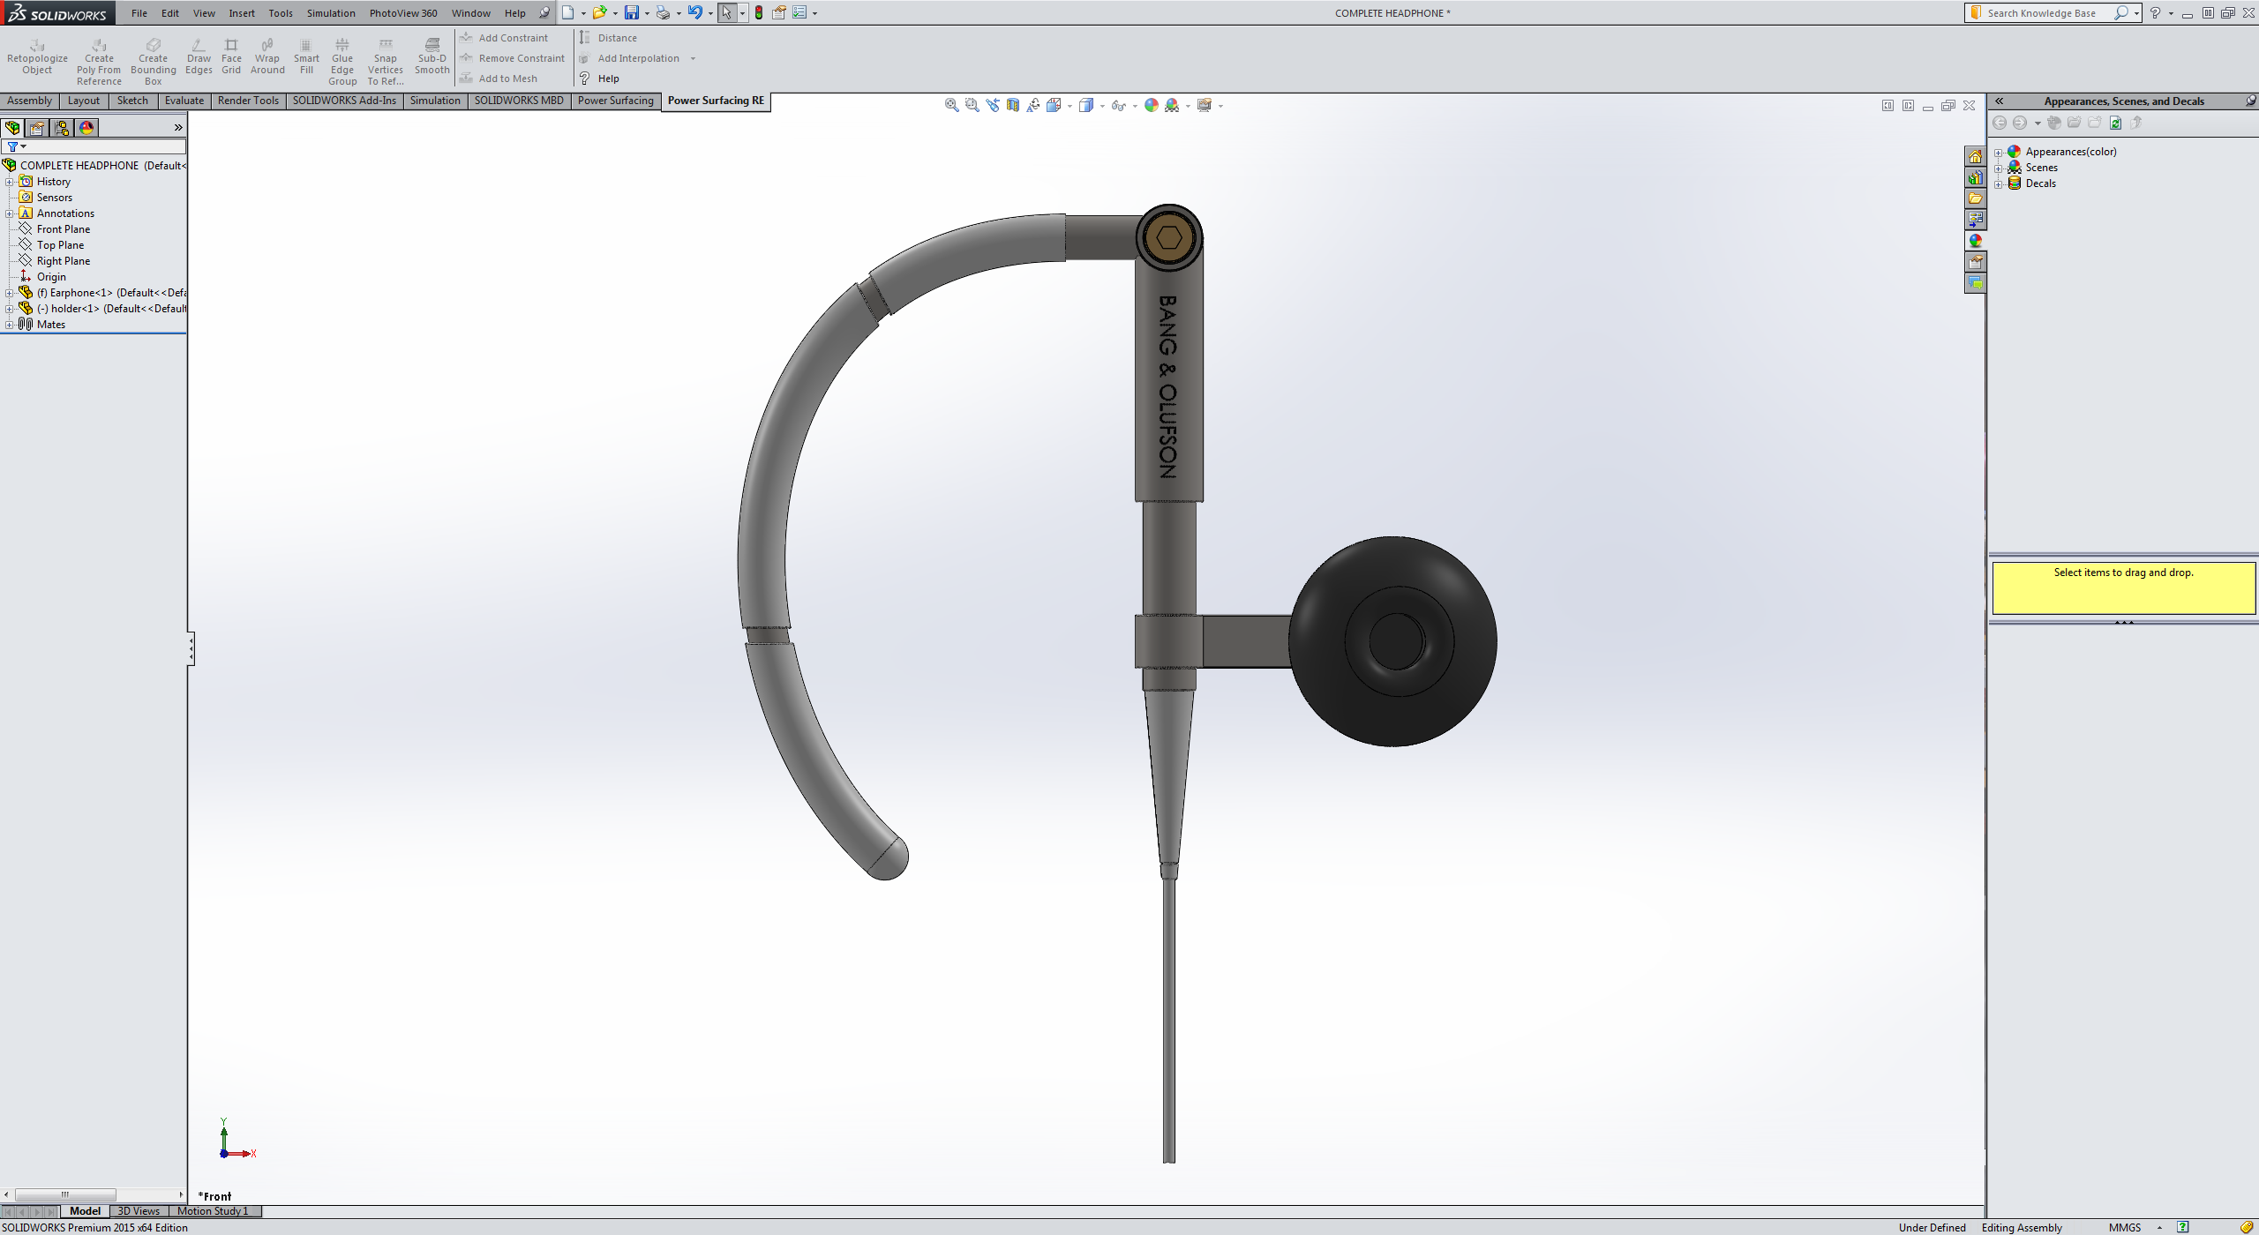Open the Edit Appearance color ball
This screenshot has height=1235, width=2259.
pos(1151,105)
